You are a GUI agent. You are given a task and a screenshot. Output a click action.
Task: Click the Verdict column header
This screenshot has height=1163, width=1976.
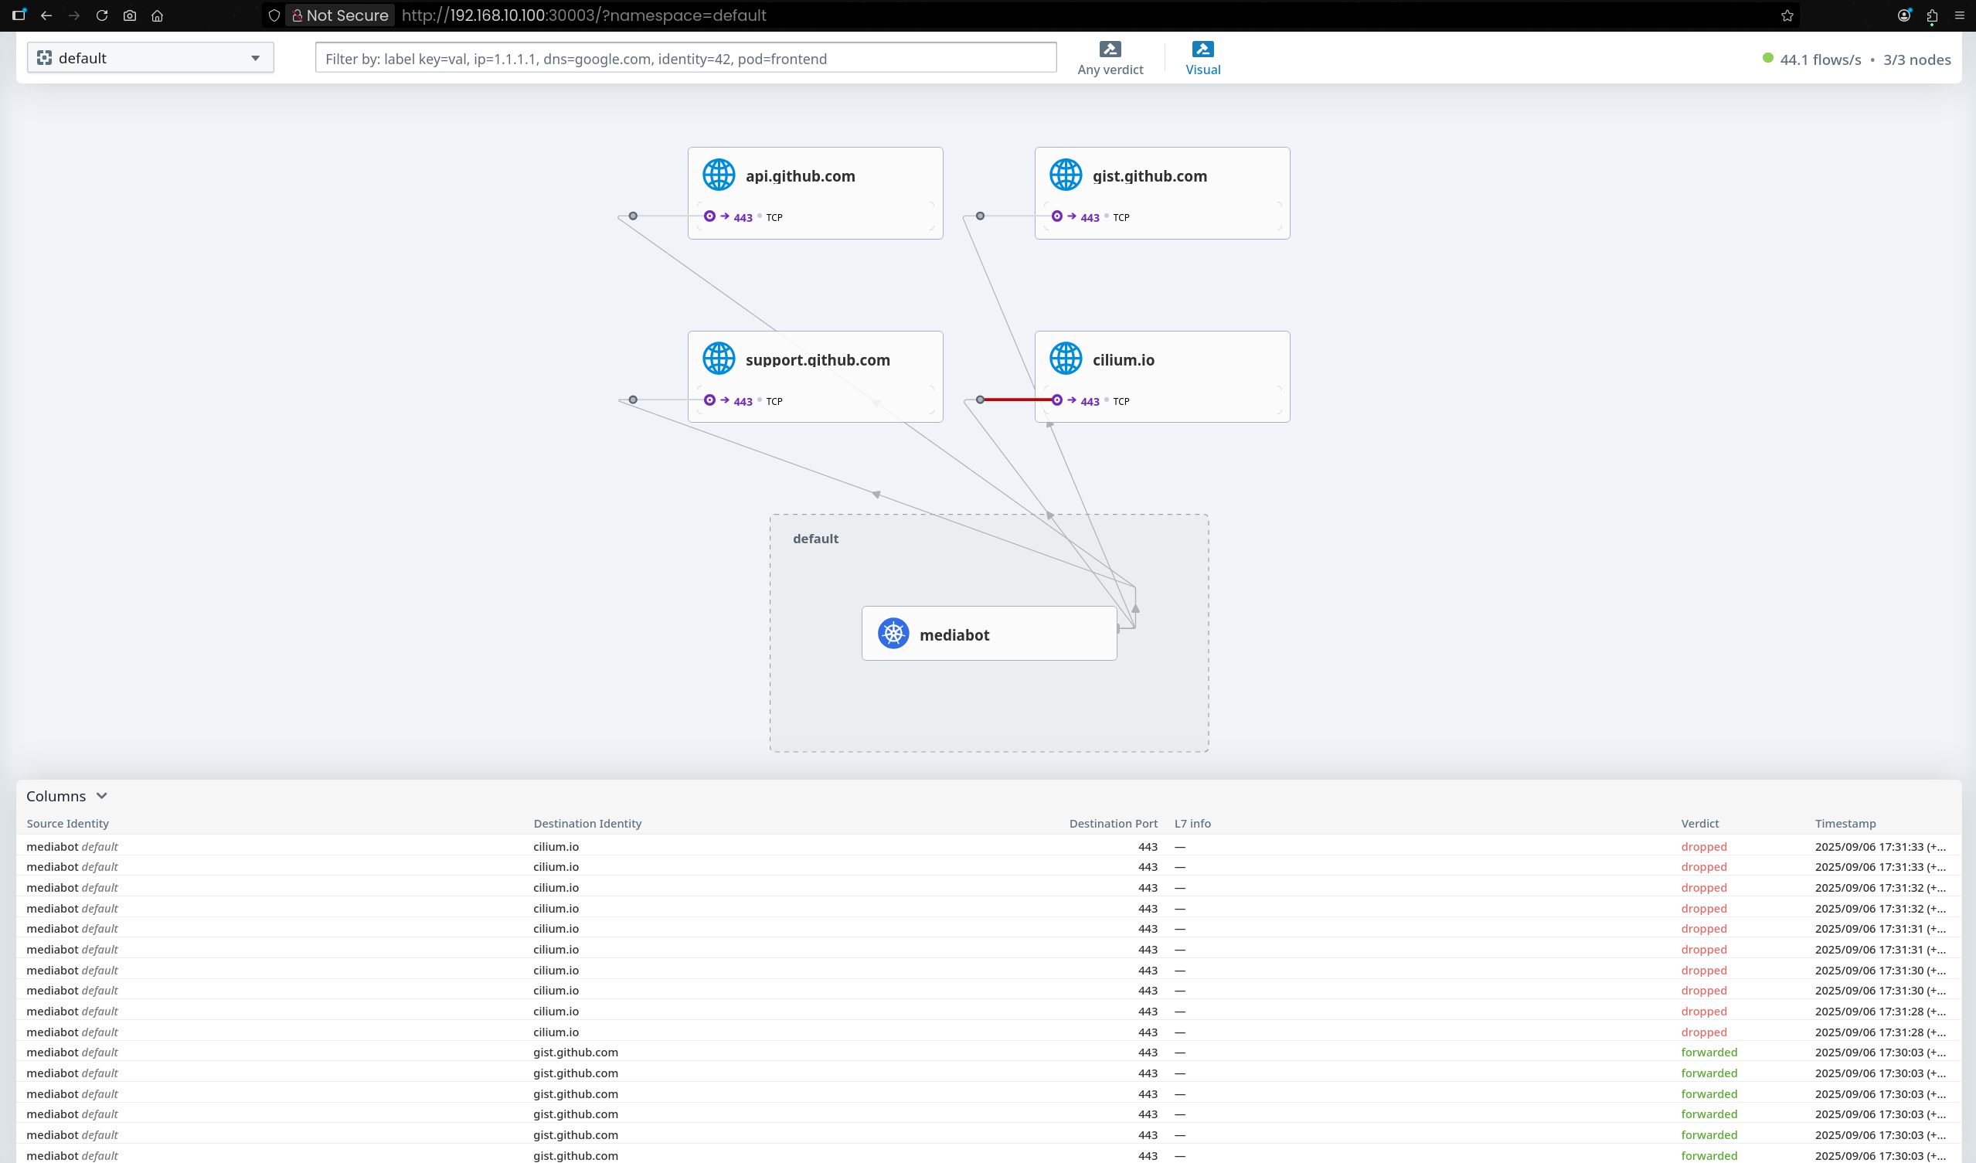1699,824
